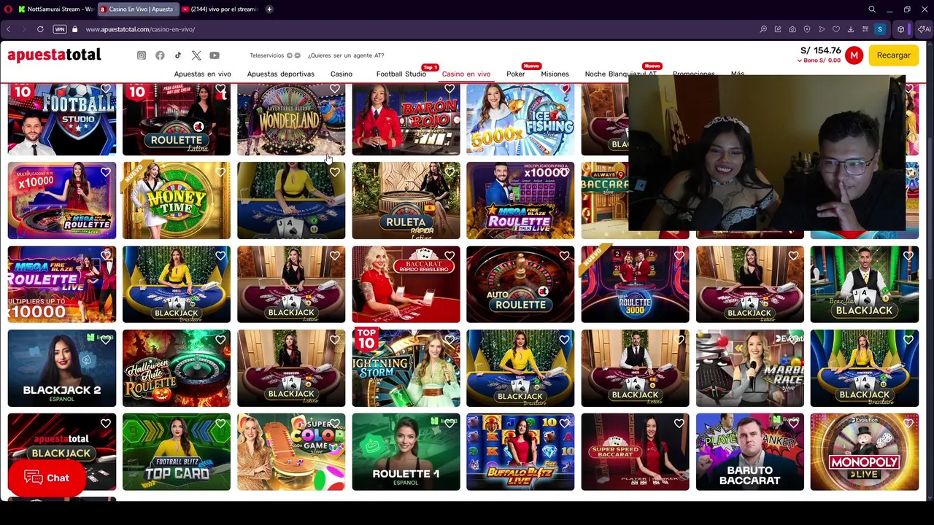
Task: Go to the Casino menu item
Action: point(341,74)
